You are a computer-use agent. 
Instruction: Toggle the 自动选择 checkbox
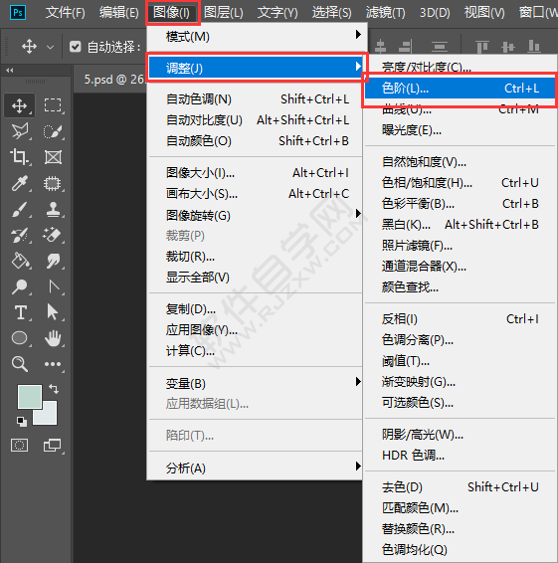(x=75, y=47)
